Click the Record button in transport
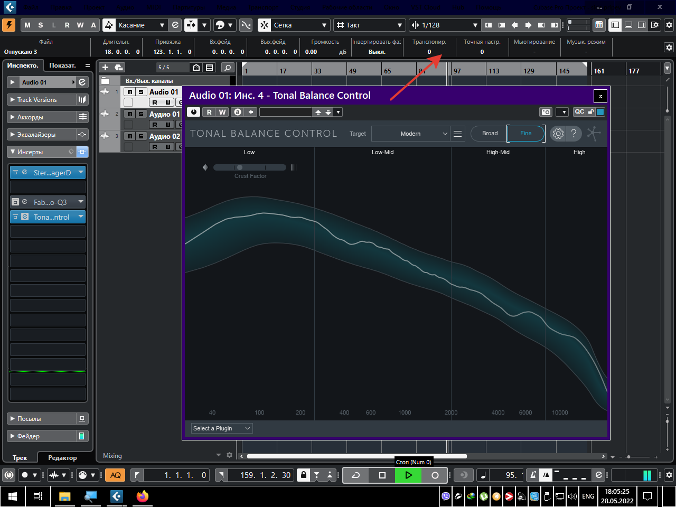This screenshot has height=507, width=676. [435, 475]
